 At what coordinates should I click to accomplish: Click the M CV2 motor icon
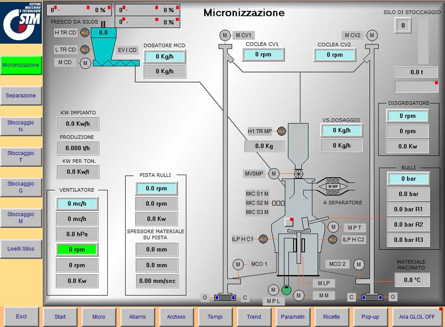coord(372,35)
